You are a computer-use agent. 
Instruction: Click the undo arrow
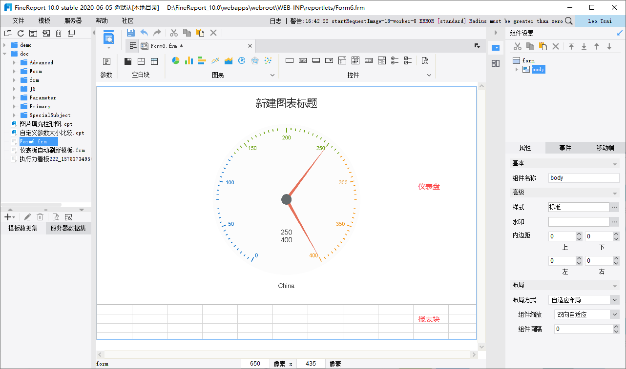(144, 33)
